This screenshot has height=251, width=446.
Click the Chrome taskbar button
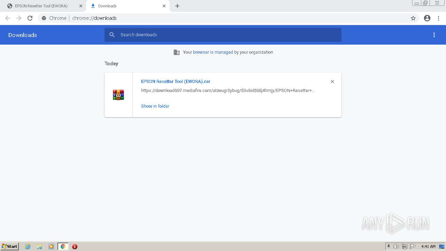coord(63,246)
